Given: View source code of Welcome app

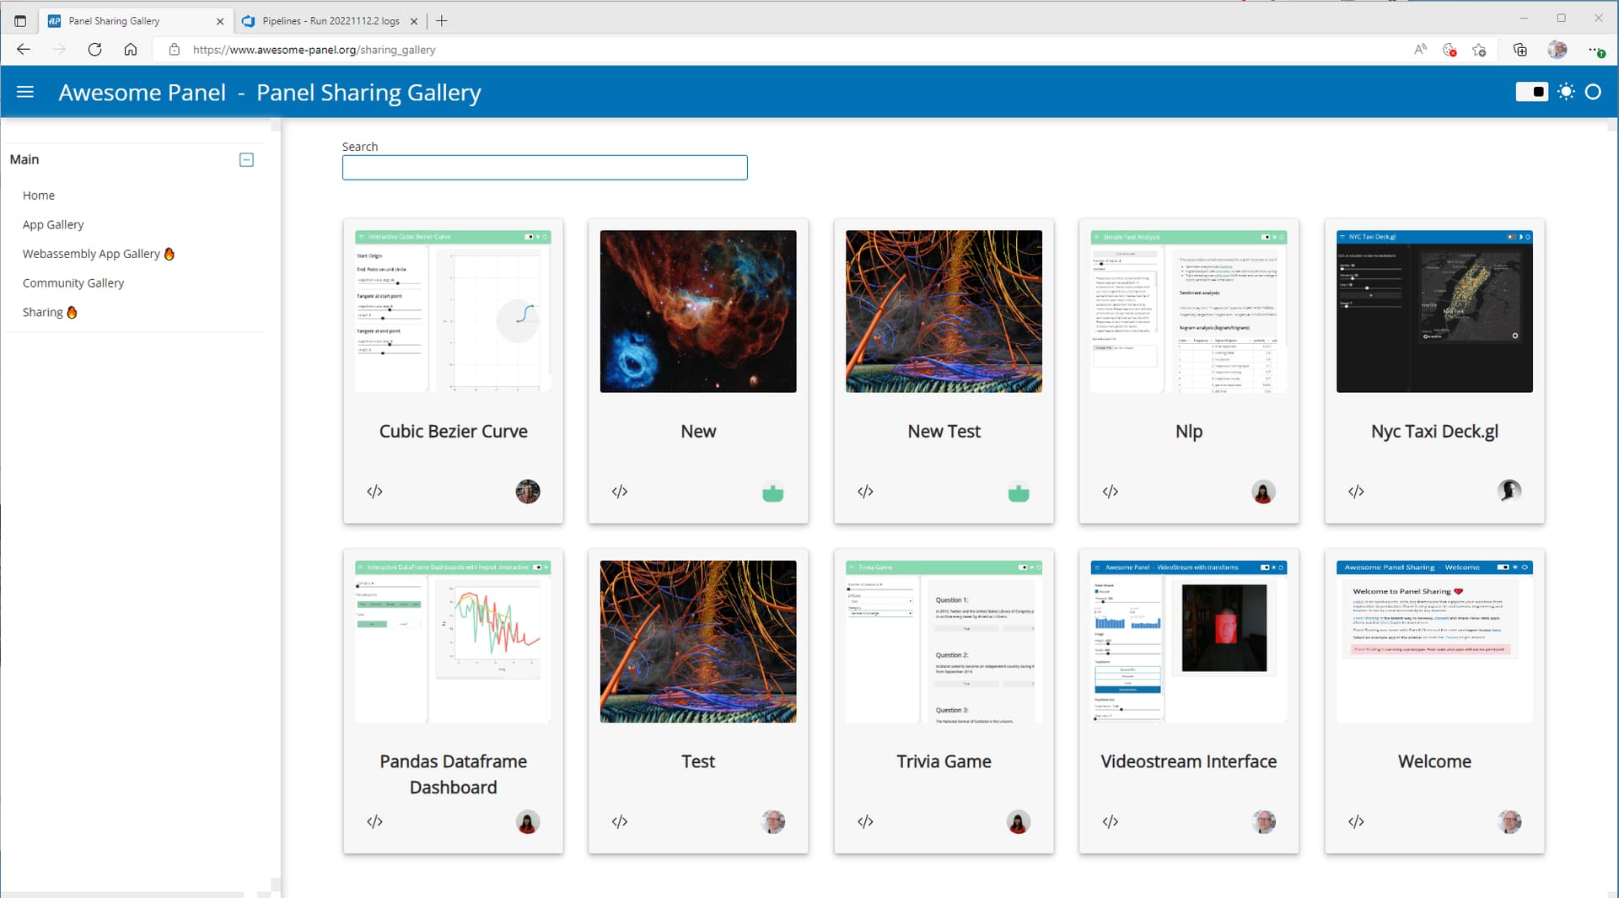Looking at the screenshot, I should pos(1356,822).
